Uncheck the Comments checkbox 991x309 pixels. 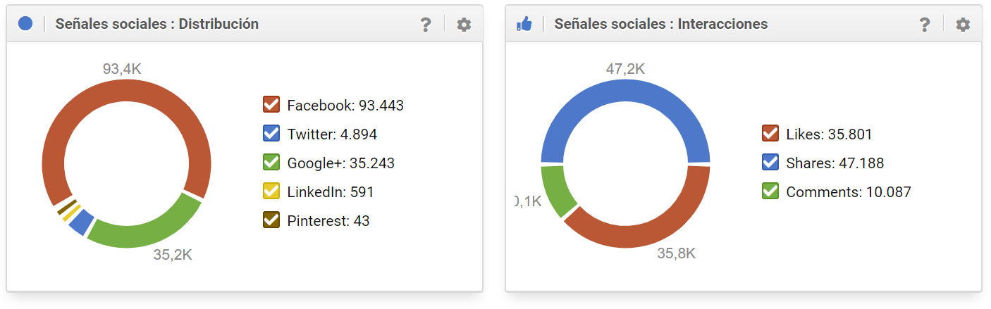point(770,191)
